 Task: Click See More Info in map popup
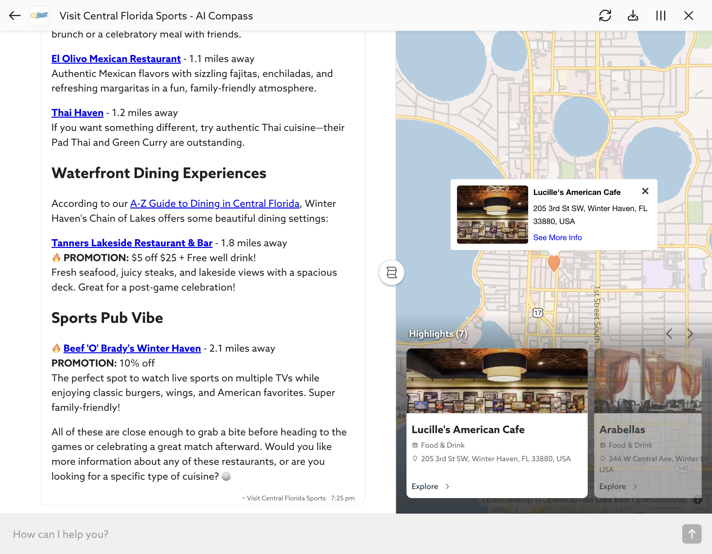[x=558, y=238]
